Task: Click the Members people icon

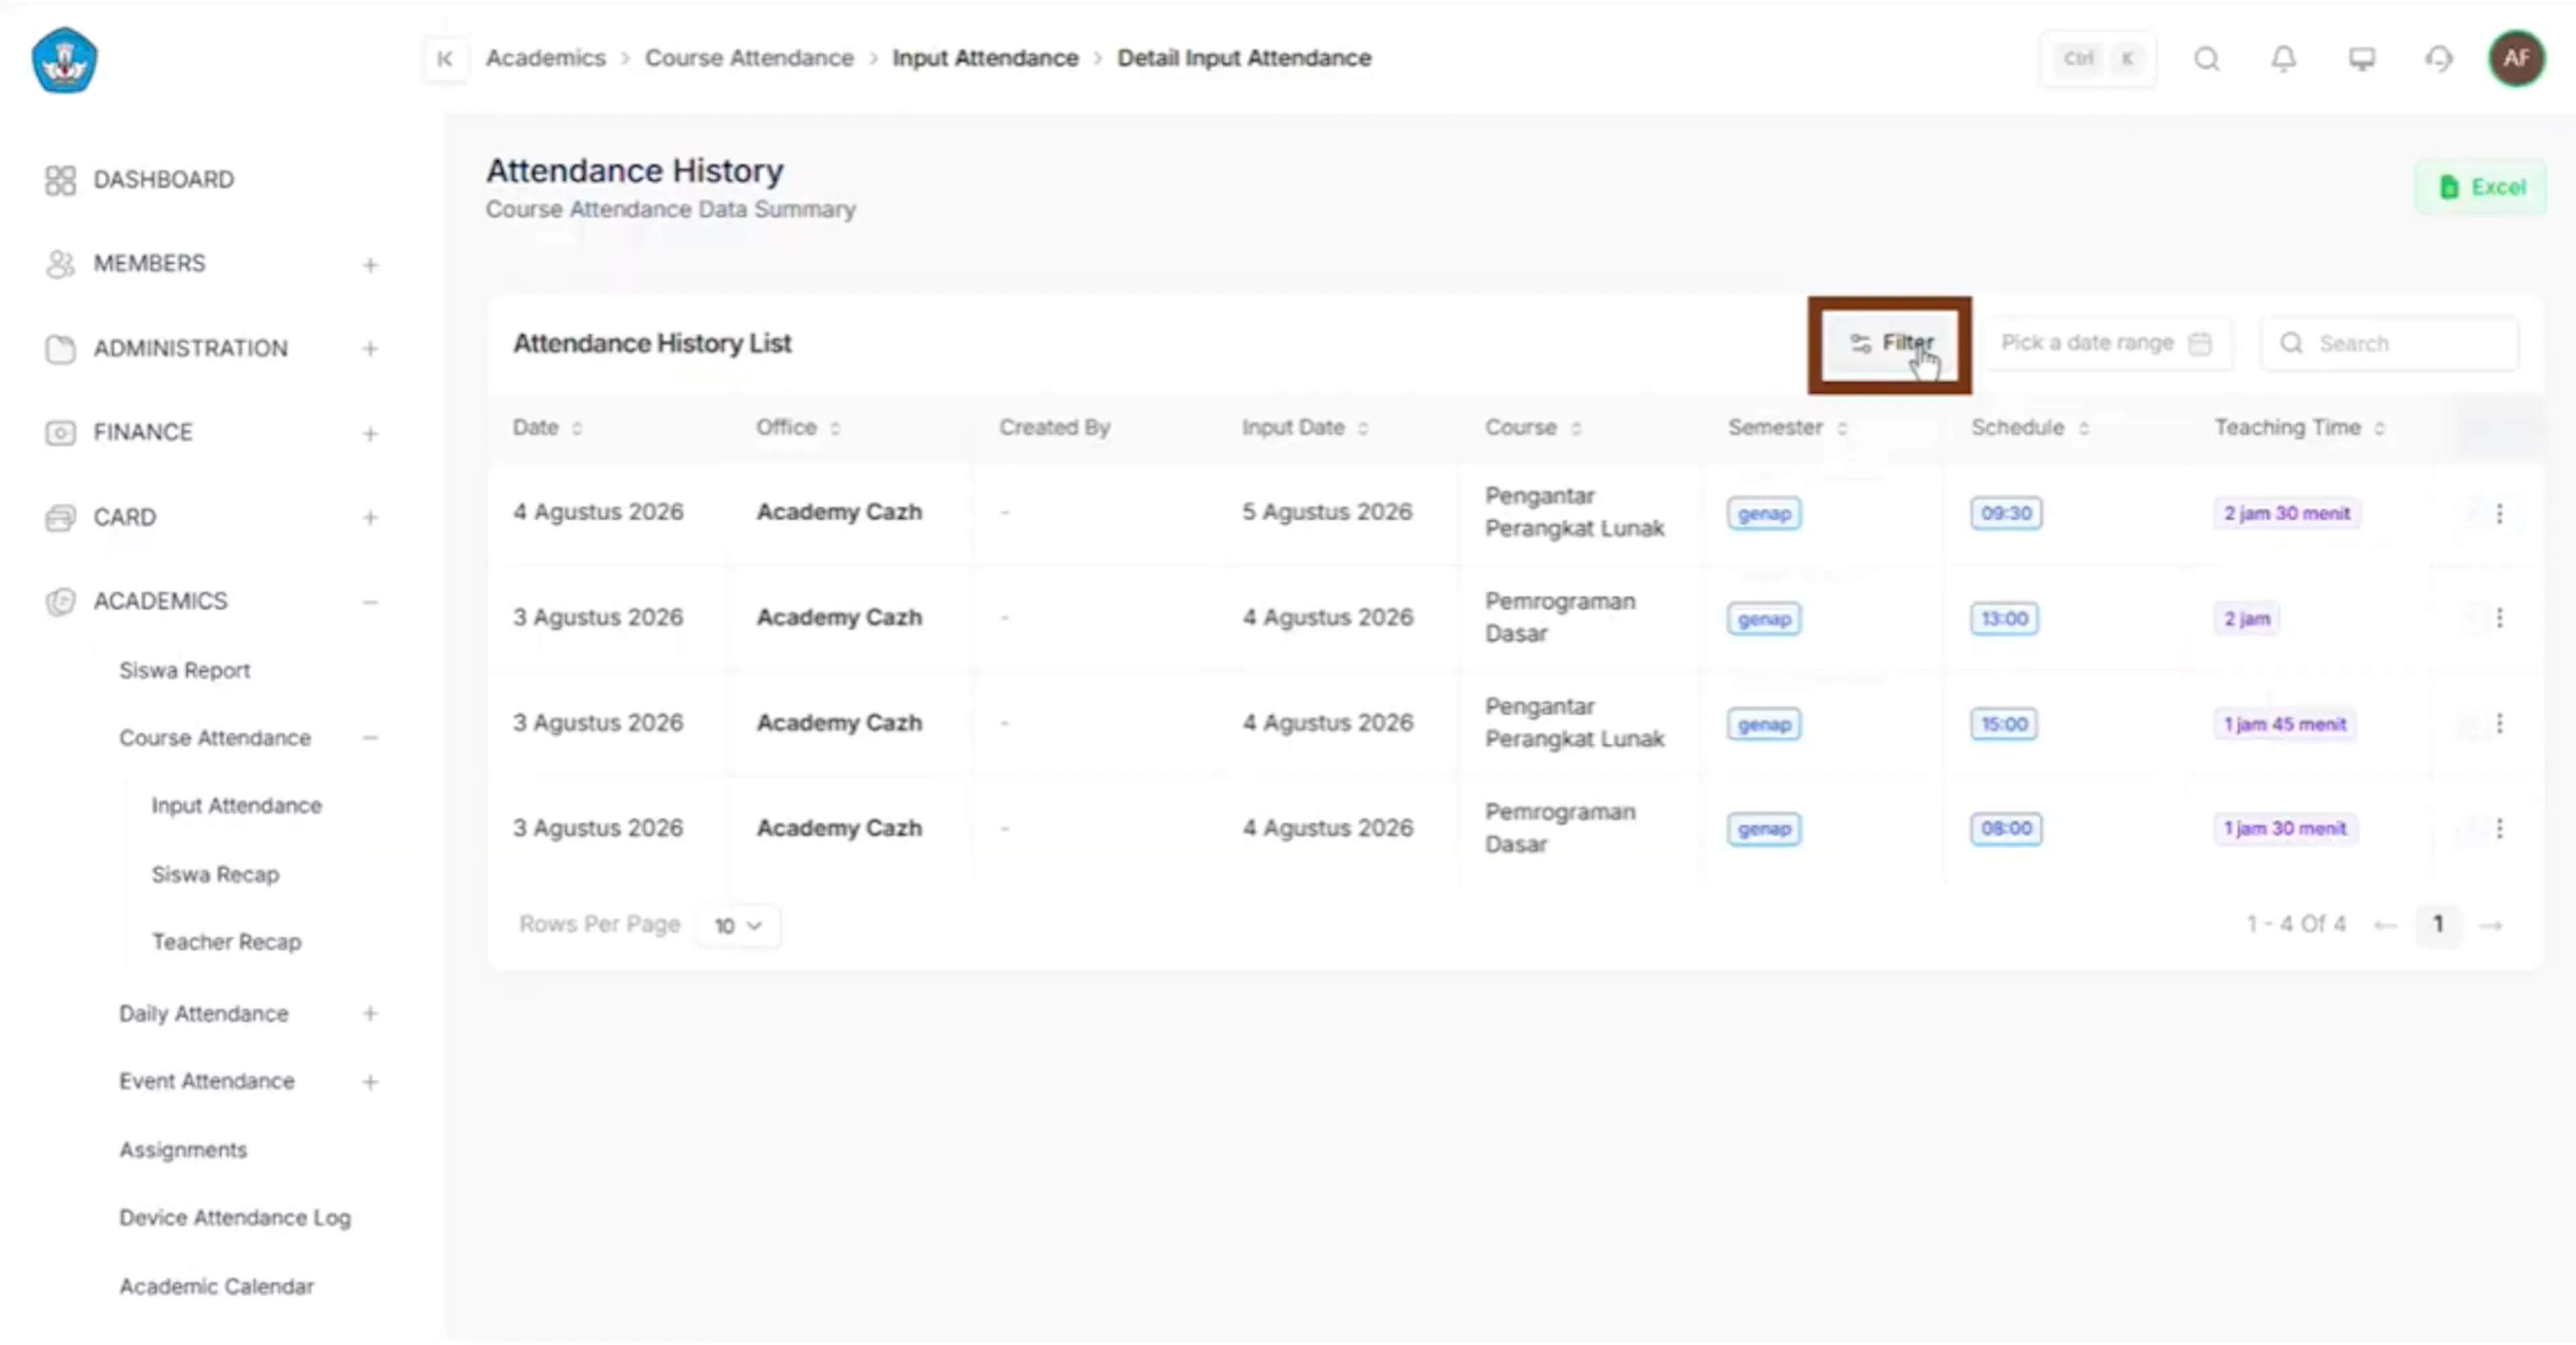Action: pos(60,264)
